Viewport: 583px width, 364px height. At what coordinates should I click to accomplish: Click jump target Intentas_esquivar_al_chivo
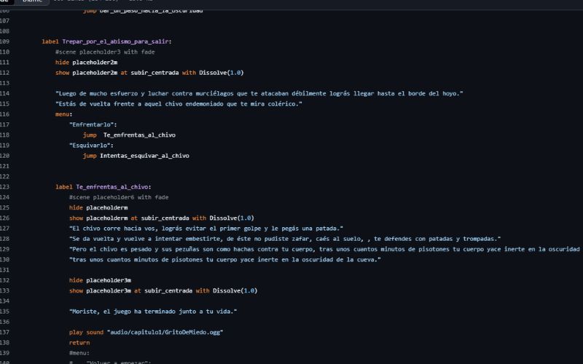[144, 155]
